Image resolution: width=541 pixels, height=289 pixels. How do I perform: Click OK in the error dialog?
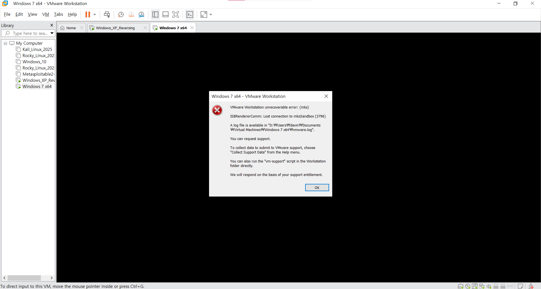pyautogui.click(x=317, y=188)
